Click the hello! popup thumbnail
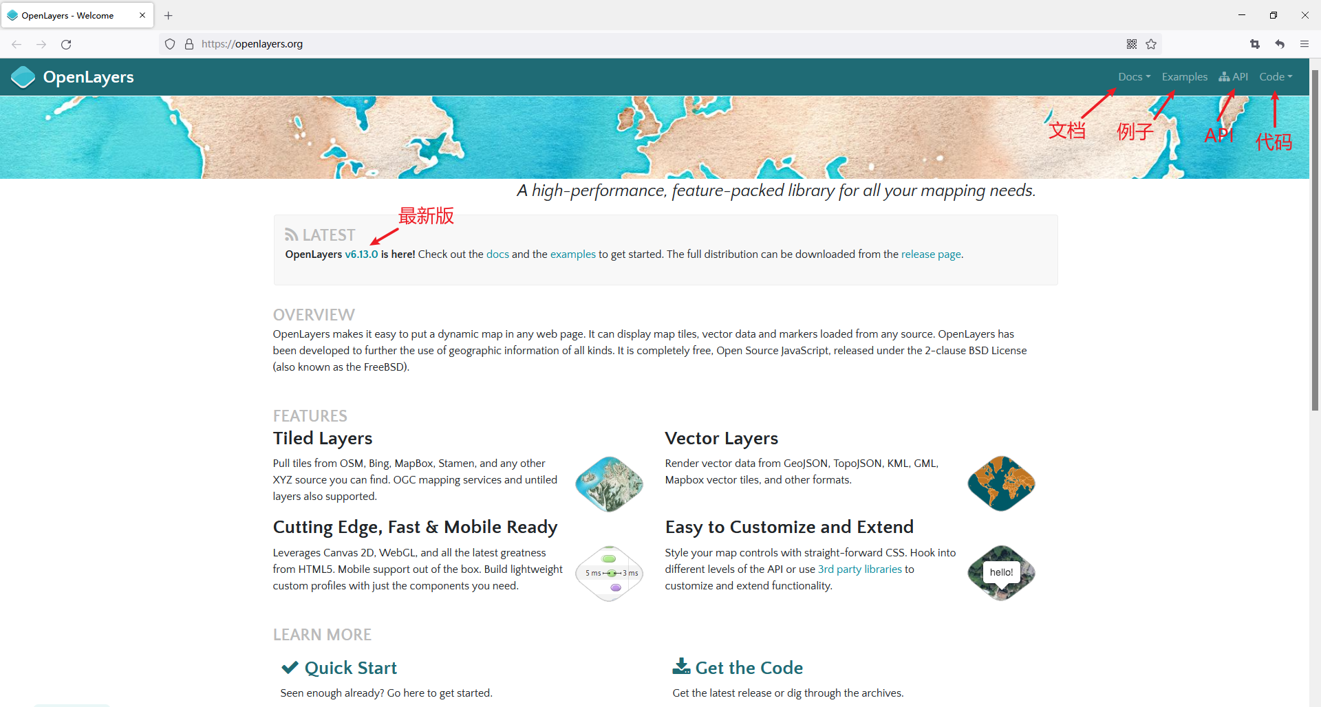 pyautogui.click(x=1001, y=573)
